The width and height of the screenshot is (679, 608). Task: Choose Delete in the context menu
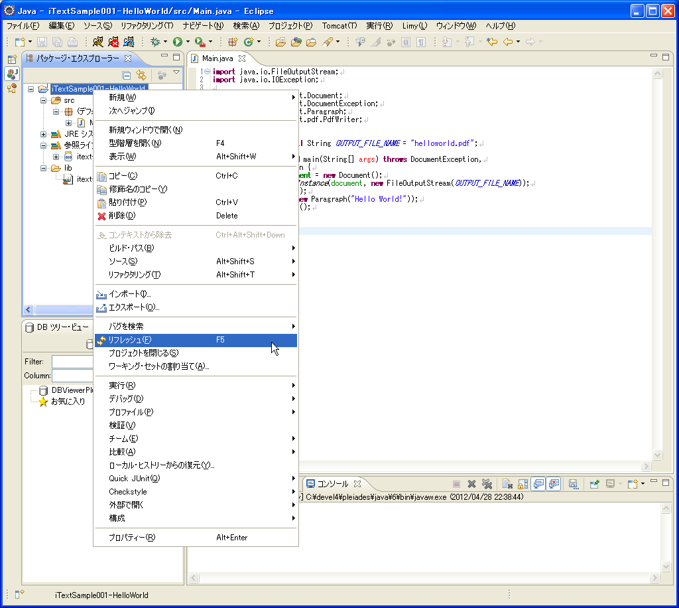tap(196, 216)
